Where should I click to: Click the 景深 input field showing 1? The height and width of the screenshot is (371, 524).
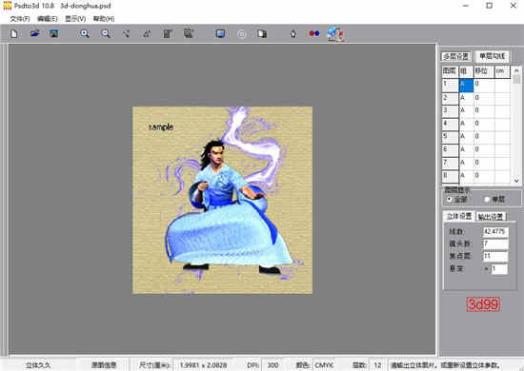pos(499,269)
